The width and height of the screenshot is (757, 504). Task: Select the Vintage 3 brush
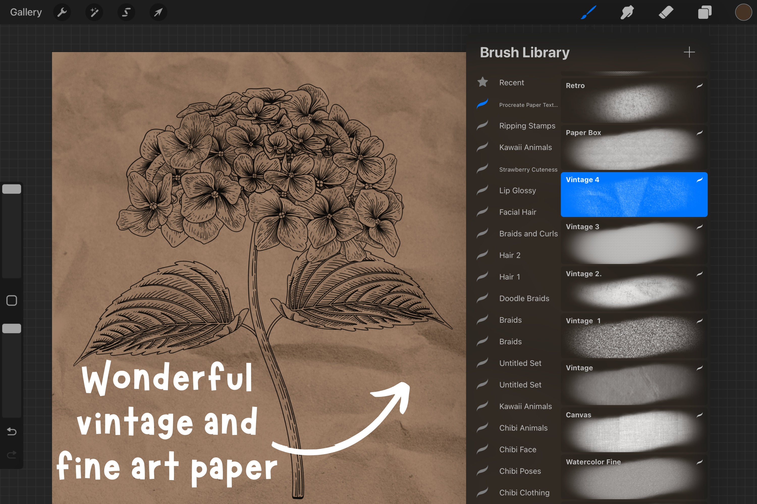click(633, 241)
